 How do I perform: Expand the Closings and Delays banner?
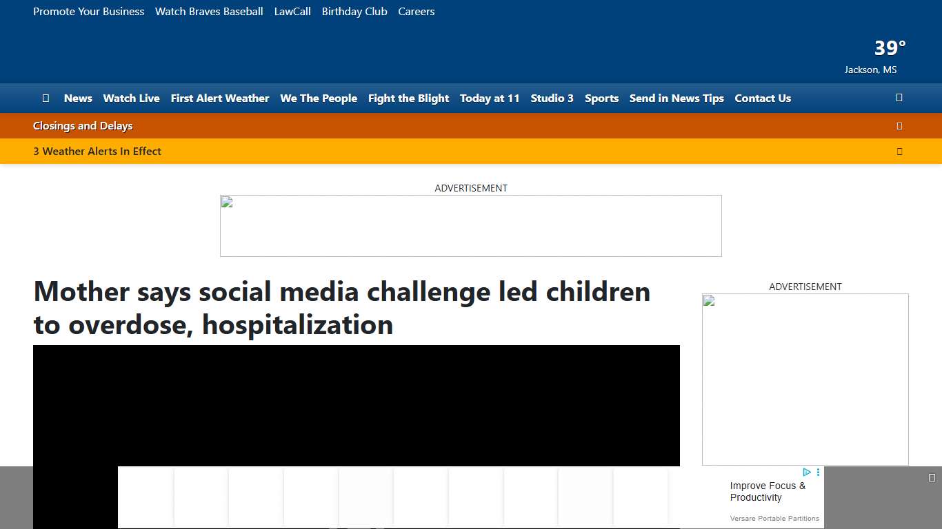(899, 125)
